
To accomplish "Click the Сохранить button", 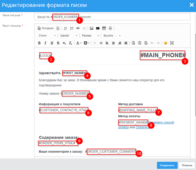I will (x=167, y=165).
